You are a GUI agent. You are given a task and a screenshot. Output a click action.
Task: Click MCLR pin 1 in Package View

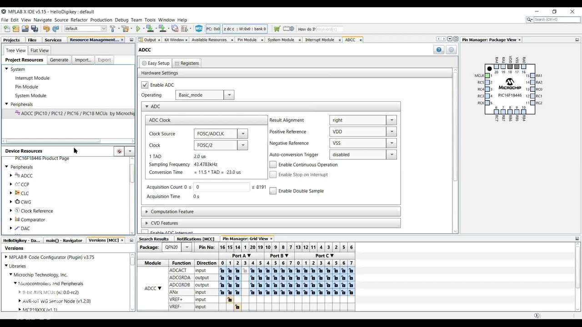click(487, 76)
